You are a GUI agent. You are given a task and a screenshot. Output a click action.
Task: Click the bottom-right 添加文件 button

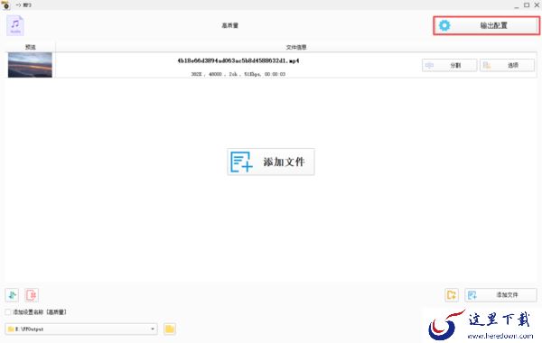point(500,295)
